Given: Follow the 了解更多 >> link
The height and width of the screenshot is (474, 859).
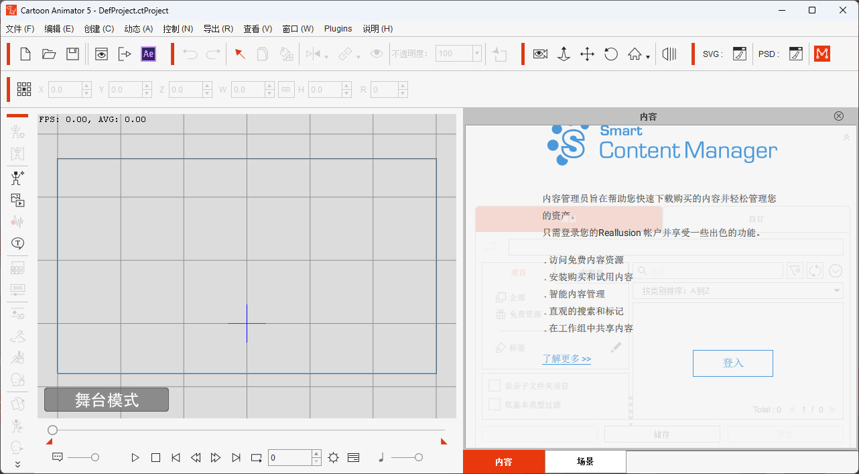Looking at the screenshot, I should (x=567, y=359).
